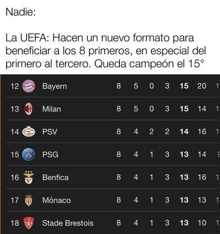This screenshot has height=234, width=220.
Task: Select the Stade Brestois team name
Action: coord(68,223)
